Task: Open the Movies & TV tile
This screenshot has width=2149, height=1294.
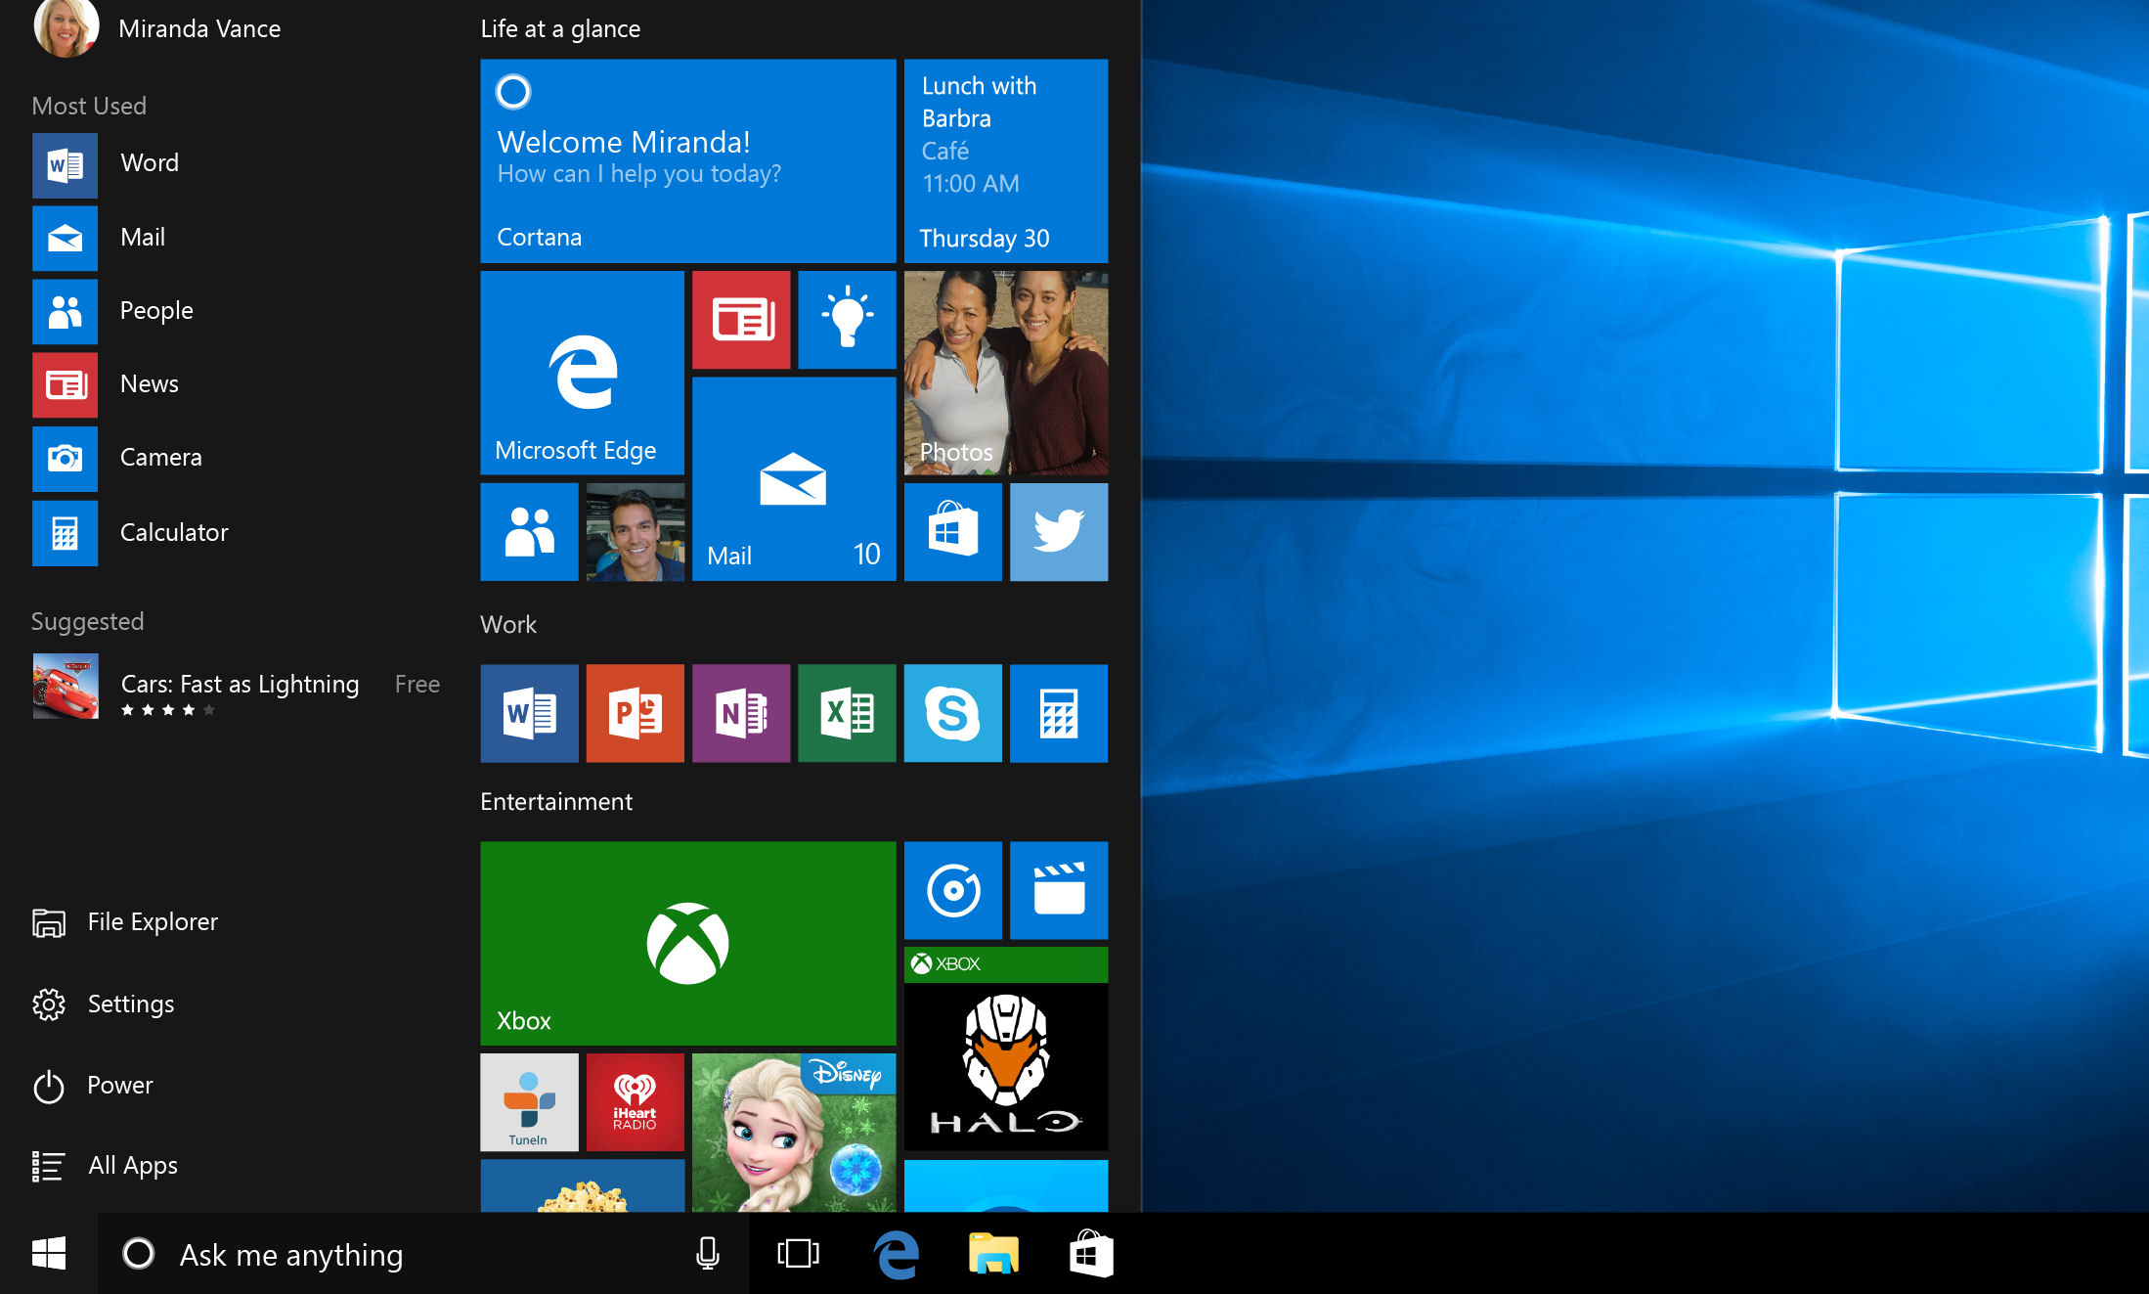Action: 1059,890
